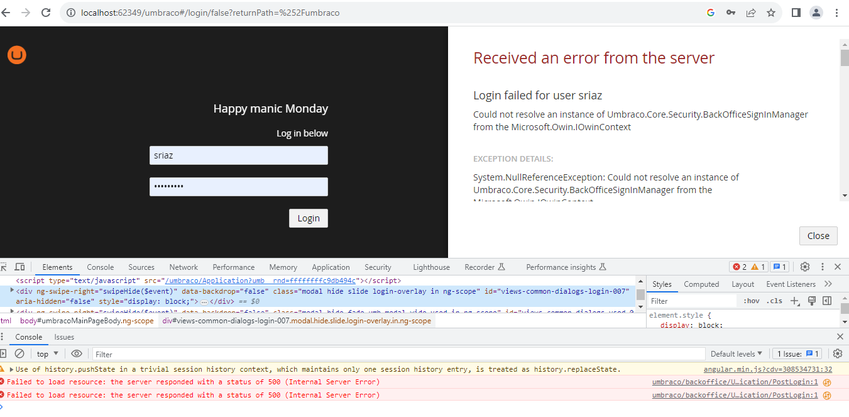Close the server error dialog
The image size is (849, 417).
(818, 236)
